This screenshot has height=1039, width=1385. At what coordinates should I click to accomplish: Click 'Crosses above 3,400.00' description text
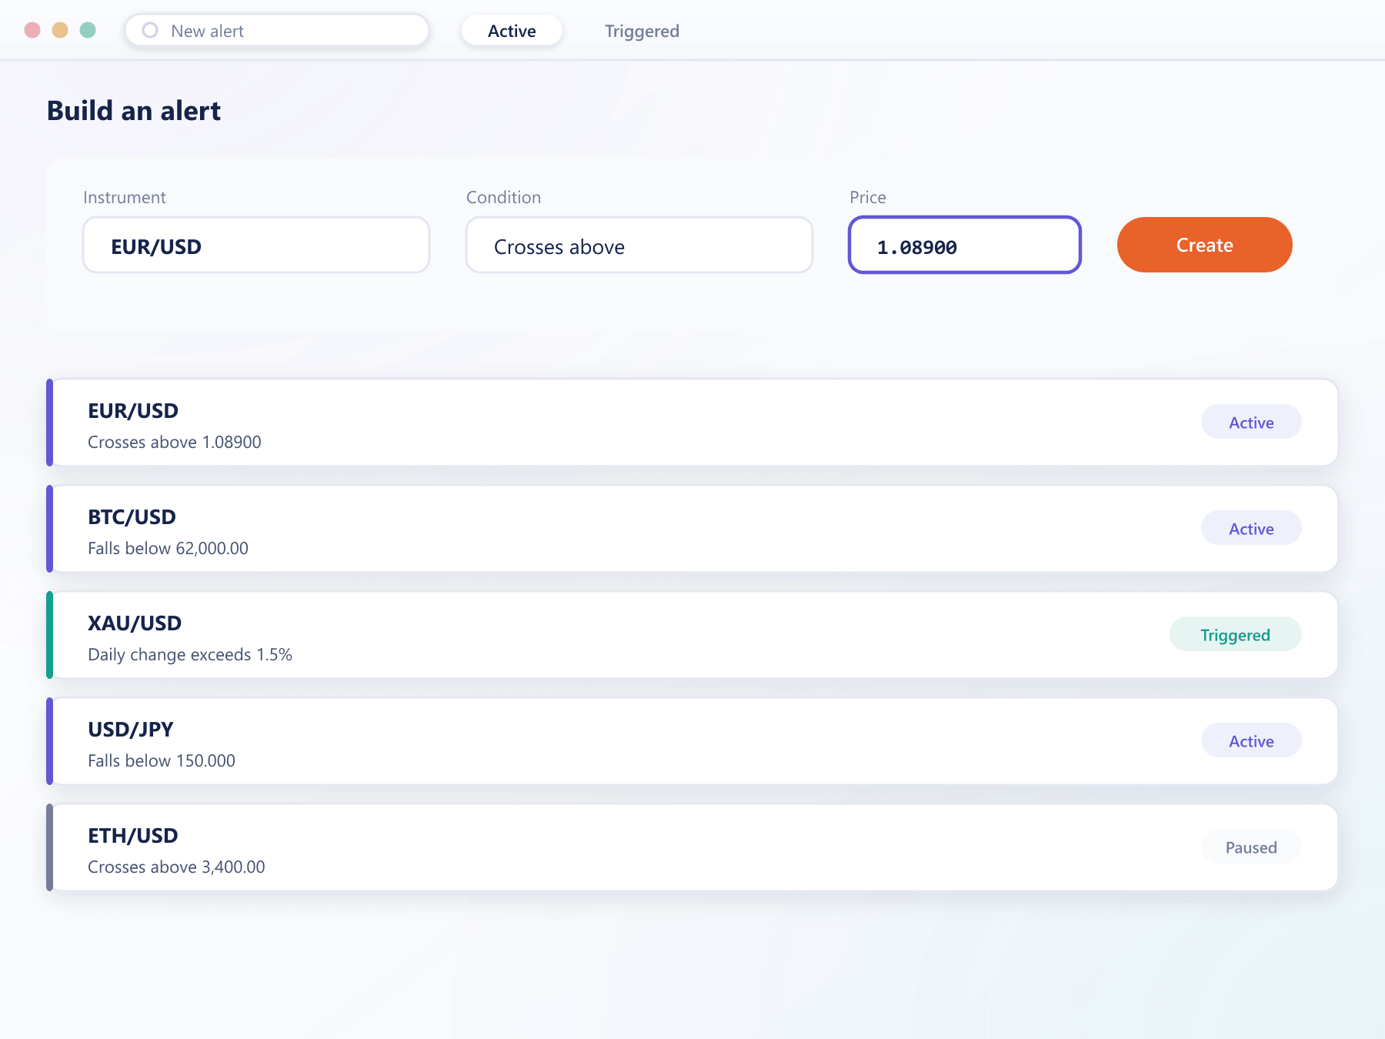tap(176, 867)
